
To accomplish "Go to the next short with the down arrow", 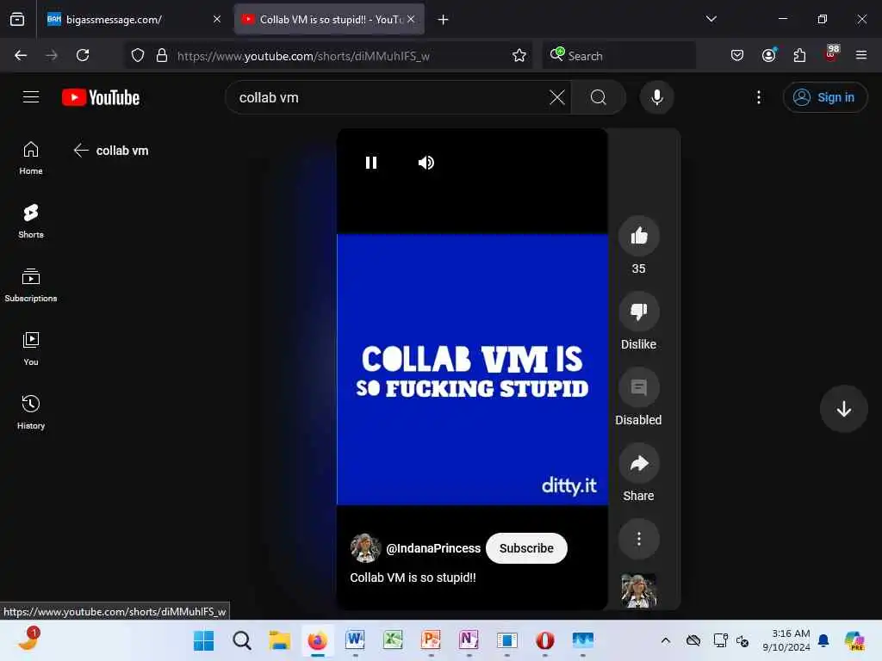I will tap(843, 409).
